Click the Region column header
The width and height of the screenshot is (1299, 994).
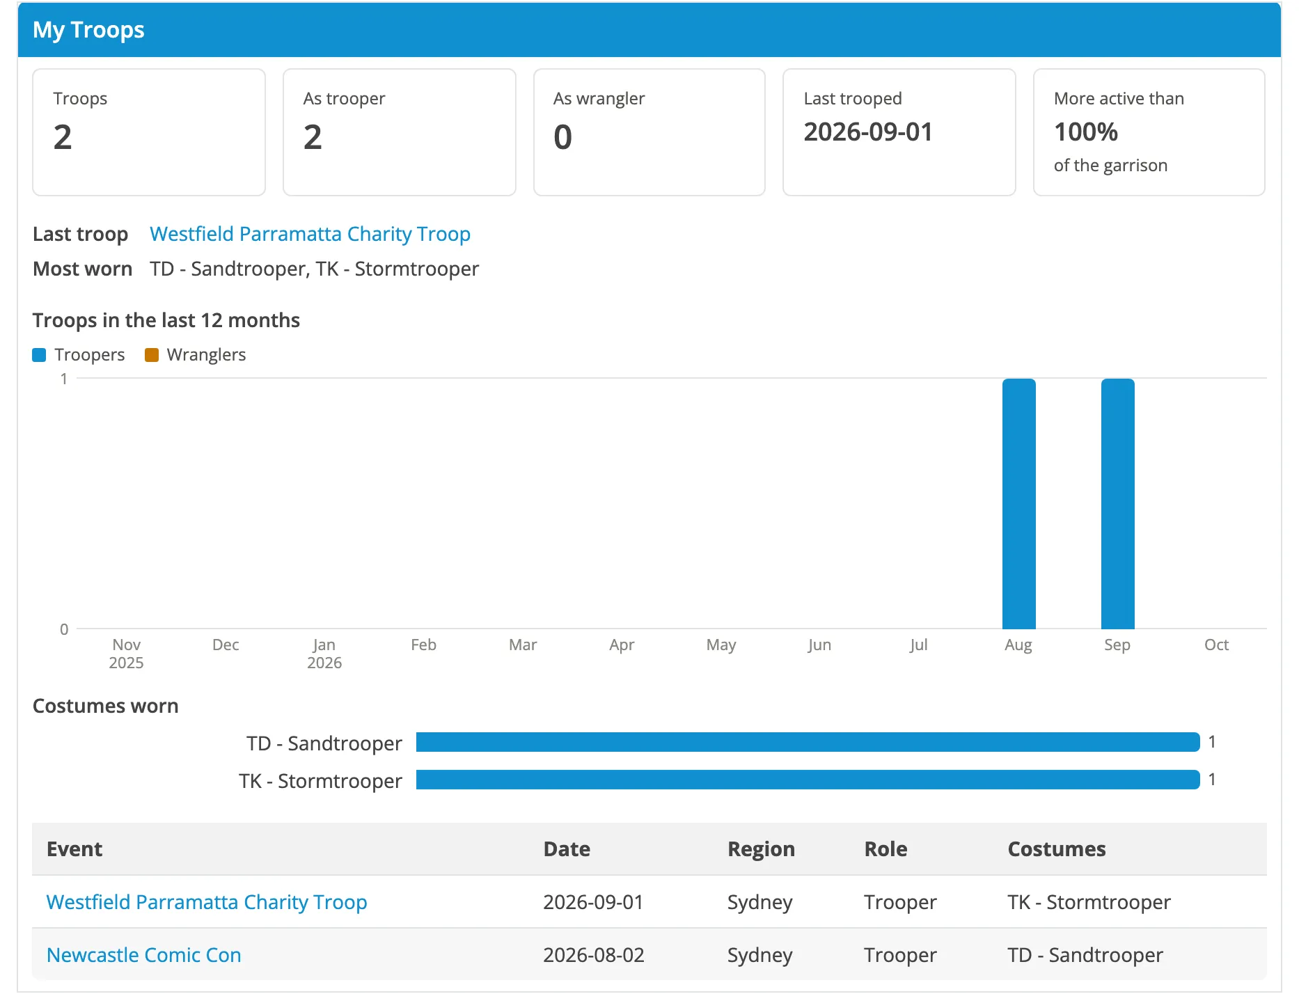point(761,849)
